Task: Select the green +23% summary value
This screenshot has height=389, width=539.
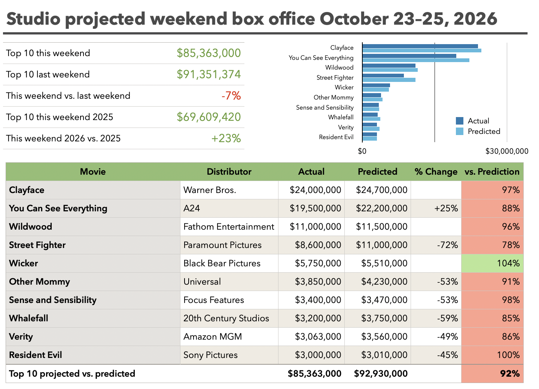Action: pos(226,138)
